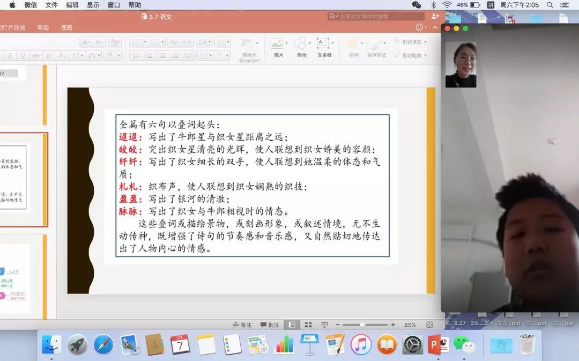This screenshot has height=361, width=579.
Task: Open the 审阅 ribbon tab
Action: [x=43, y=28]
